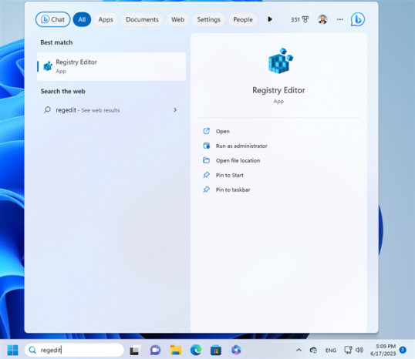Open the notification badge showing 2
The width and height of the screenshot is (415, 359).
(403, 350)
